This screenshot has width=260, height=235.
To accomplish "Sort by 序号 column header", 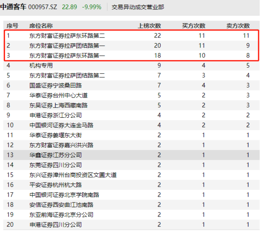I will 12,25.
